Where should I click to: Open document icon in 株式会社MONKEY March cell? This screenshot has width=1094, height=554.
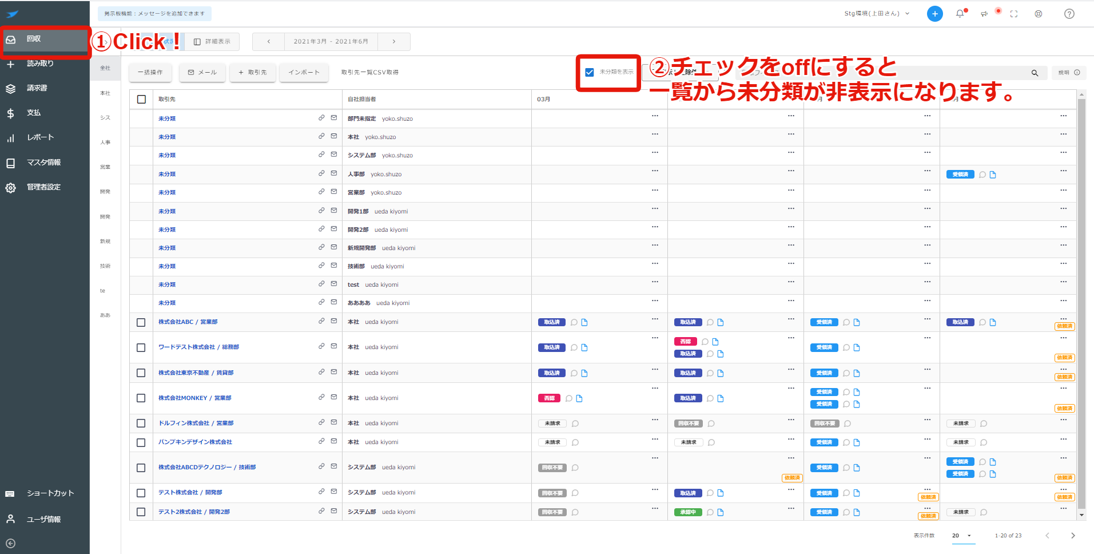pos(579,399)
